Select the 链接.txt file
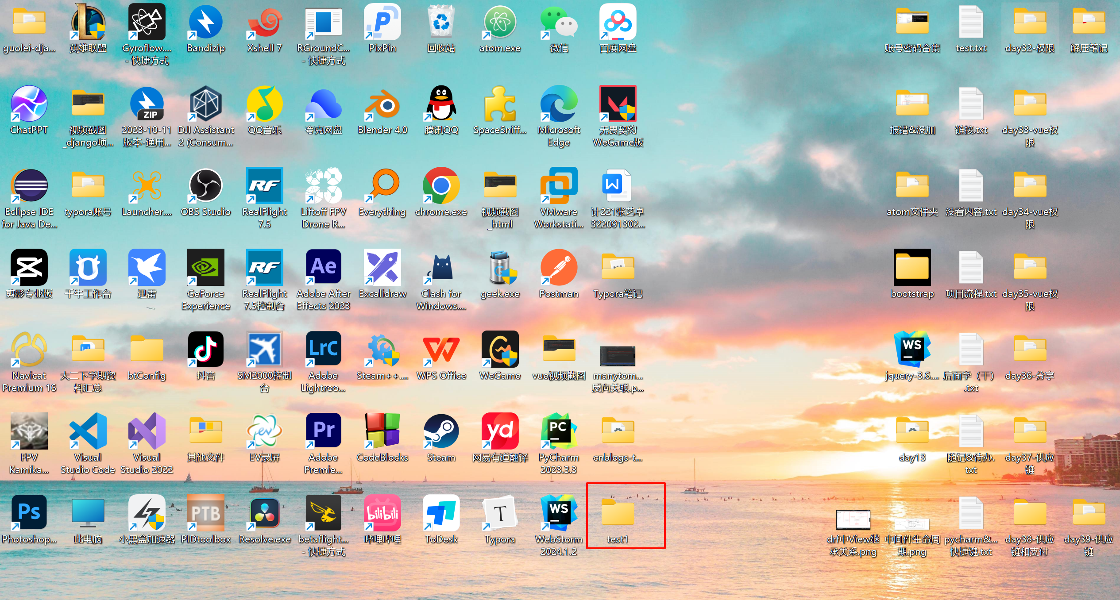 tap(971, 104)
